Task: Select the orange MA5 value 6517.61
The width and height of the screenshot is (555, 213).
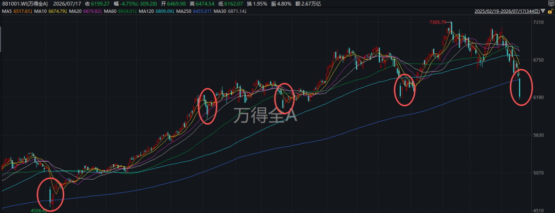Action: coord(22,12)
